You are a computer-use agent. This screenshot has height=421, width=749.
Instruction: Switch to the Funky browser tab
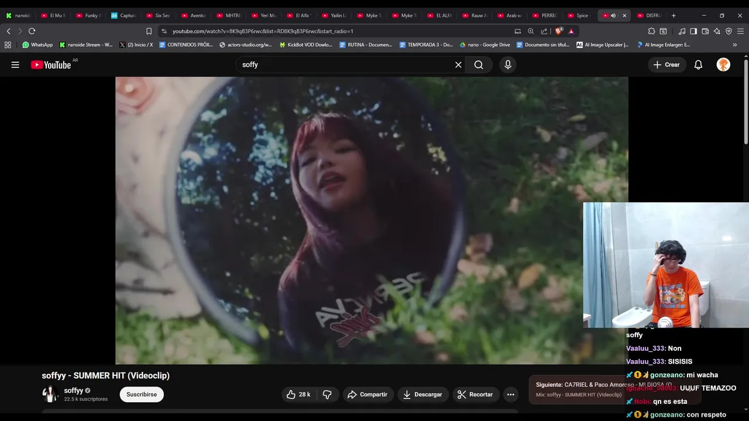[x=88, y=16]
